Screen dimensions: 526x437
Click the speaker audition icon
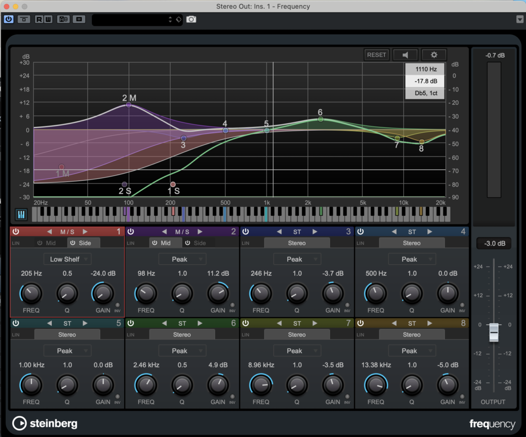pos(405,55)
